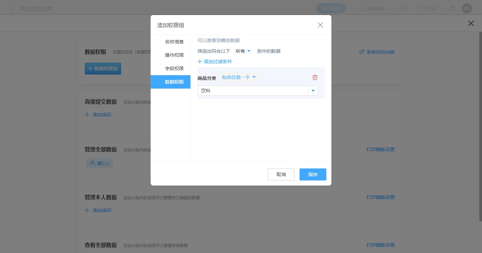Switch to the 操作权限 tab
The height and width of the screenshot is (253, 482).
point(174,55)
